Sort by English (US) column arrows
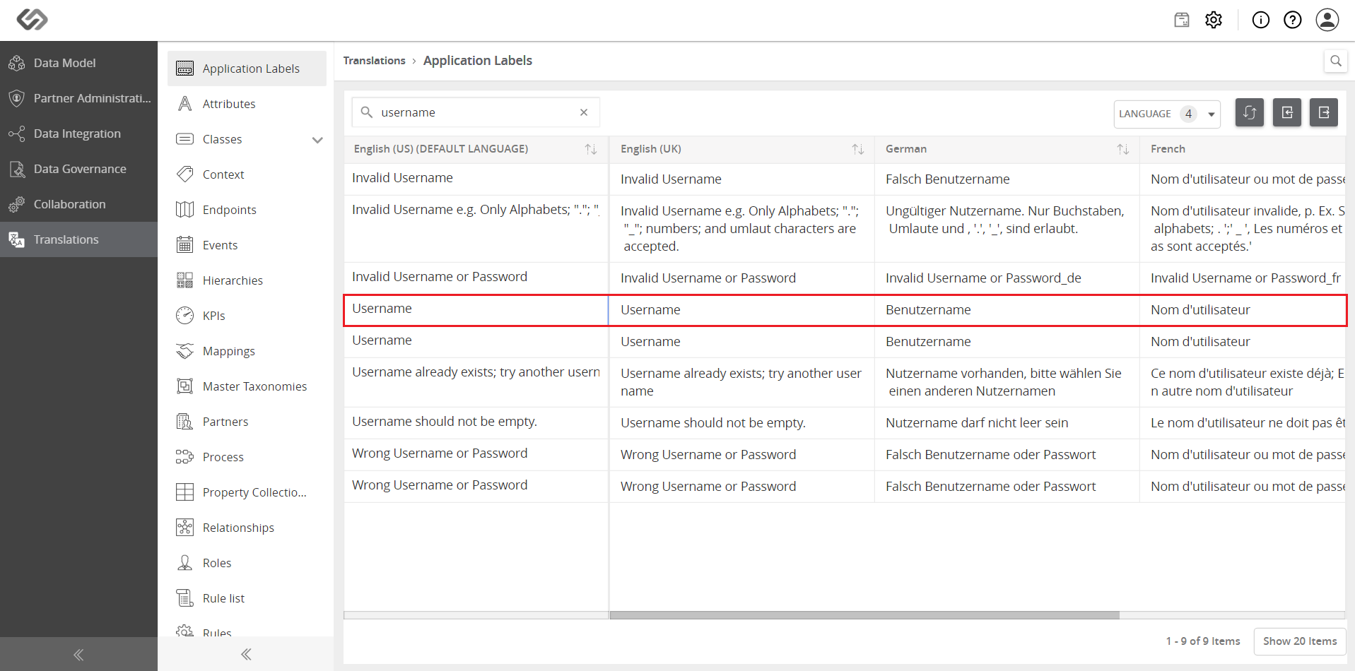 tap(591, 149)
